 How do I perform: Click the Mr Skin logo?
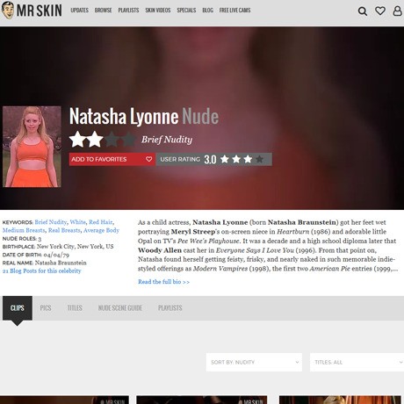(32, 11)
